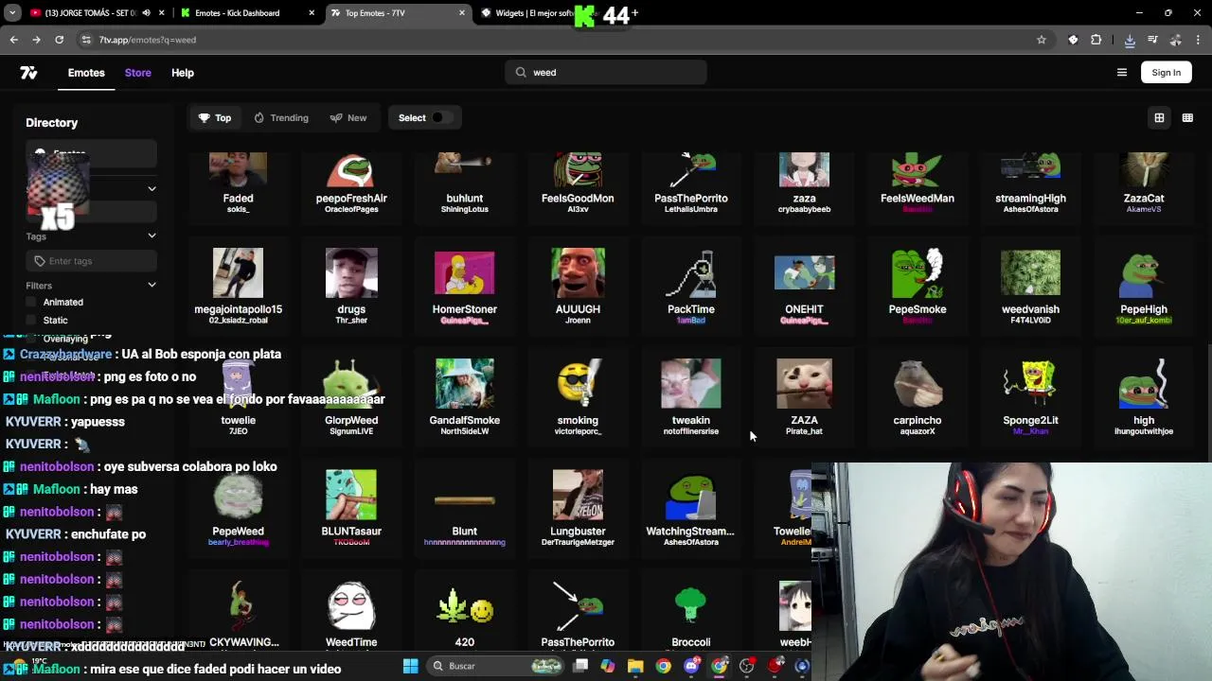Open the Chrome profile avatar
Image resolution: width=1212 pixels, height=681 pixels.
pos(1175,40)
